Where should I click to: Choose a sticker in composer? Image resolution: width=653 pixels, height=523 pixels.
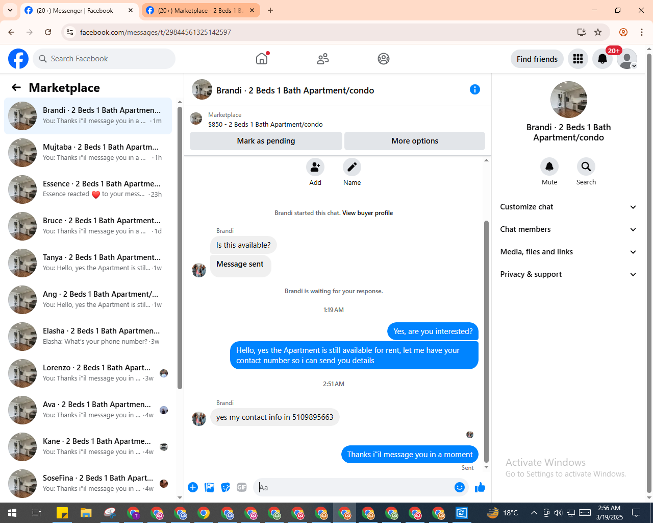225,487
